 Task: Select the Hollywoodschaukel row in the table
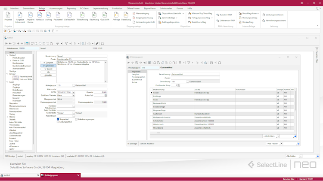point(221,118)
